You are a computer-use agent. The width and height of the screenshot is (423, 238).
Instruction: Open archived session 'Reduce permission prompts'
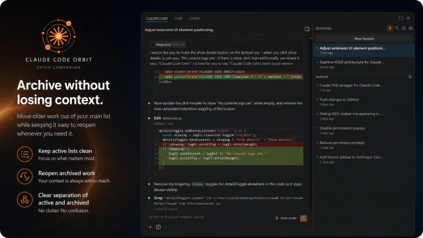click(364, 145)
